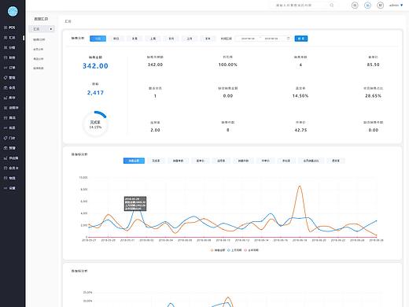The image size is (409, 307).
Task: Select the 本年 time filter
Action: click(208, 39)
